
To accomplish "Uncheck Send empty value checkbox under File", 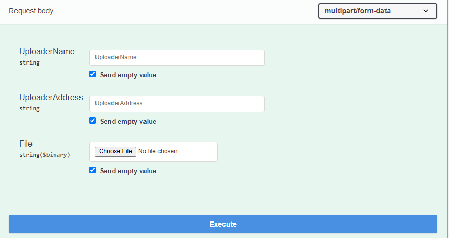I will click(x=92, y=170).
